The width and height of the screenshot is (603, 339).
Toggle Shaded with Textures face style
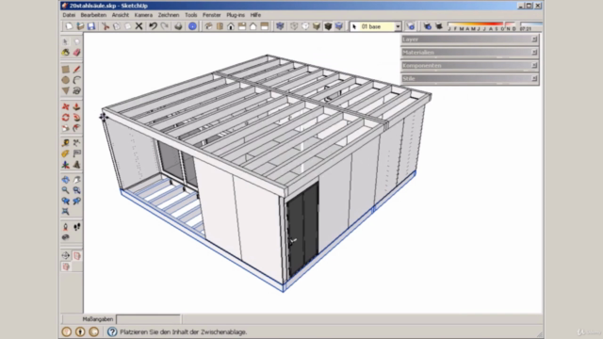328,26
